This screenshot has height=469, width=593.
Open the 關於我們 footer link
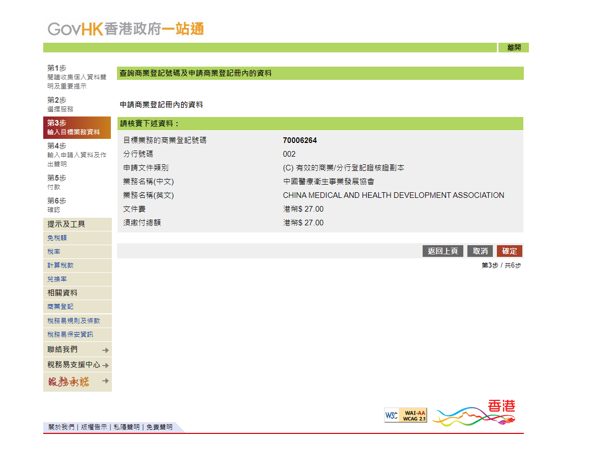(x=61, y=427)
